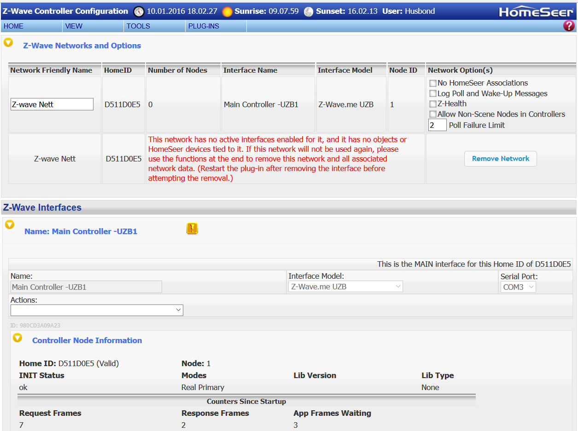Click the MAIN interface Home ID notice text
Image resolution: width=578 pixels, height=431 pixels.
(474, 264)
